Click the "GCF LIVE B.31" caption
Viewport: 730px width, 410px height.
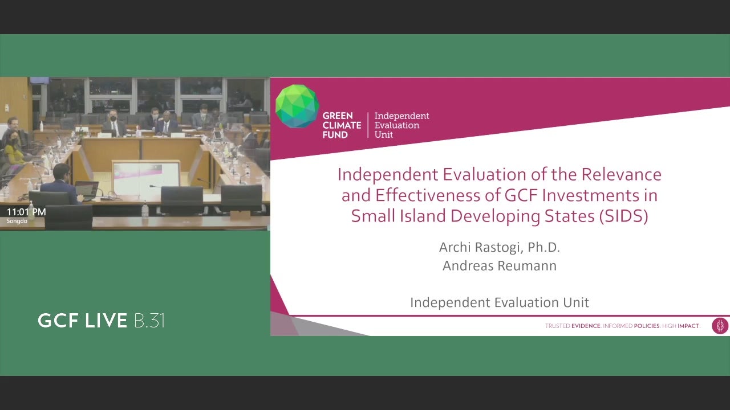click(102, 321)
